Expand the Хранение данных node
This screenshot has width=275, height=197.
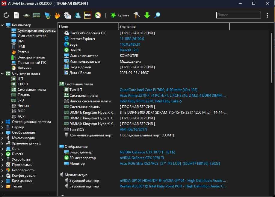point(2,144)
